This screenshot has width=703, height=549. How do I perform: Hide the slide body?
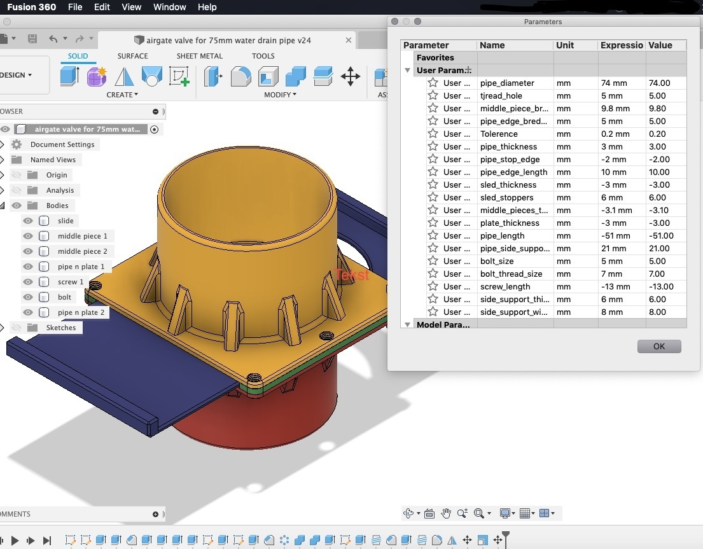click(28, 221)
